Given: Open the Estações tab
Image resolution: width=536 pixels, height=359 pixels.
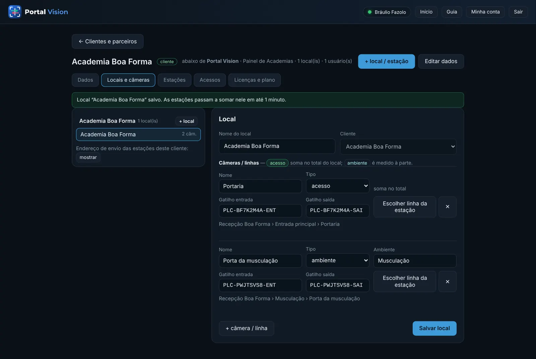Looking at the screenshot, I should coord(175,80).
